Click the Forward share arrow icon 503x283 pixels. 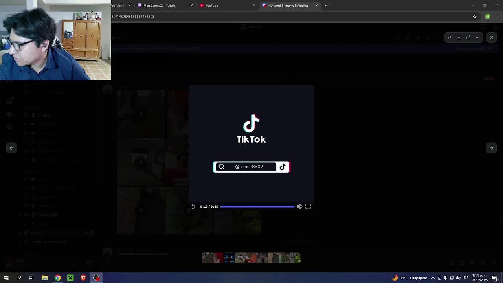pos(450,37)
